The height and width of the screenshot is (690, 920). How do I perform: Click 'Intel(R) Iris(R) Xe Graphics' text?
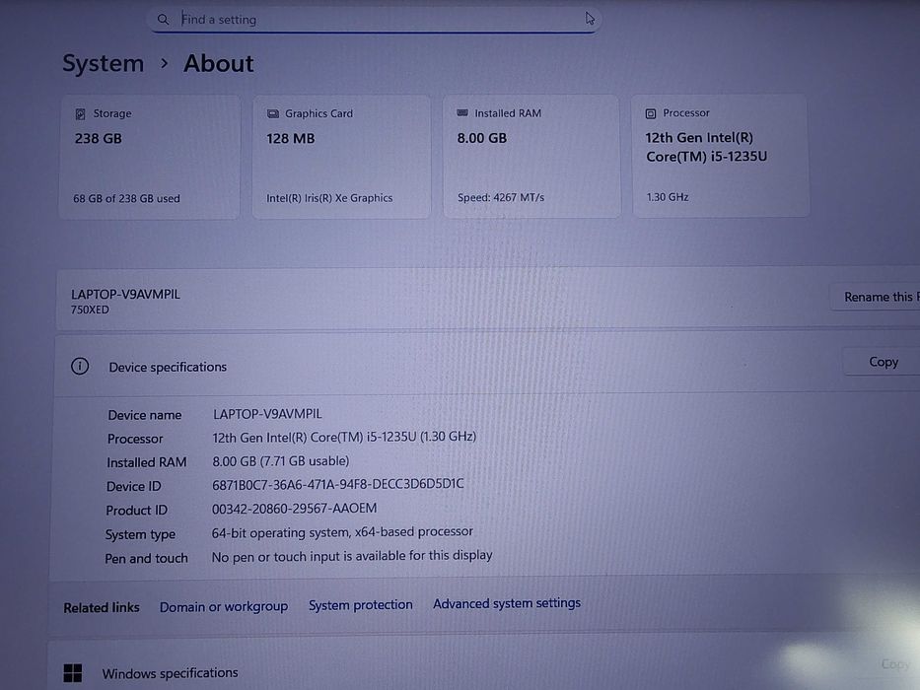tap(329, 198)
